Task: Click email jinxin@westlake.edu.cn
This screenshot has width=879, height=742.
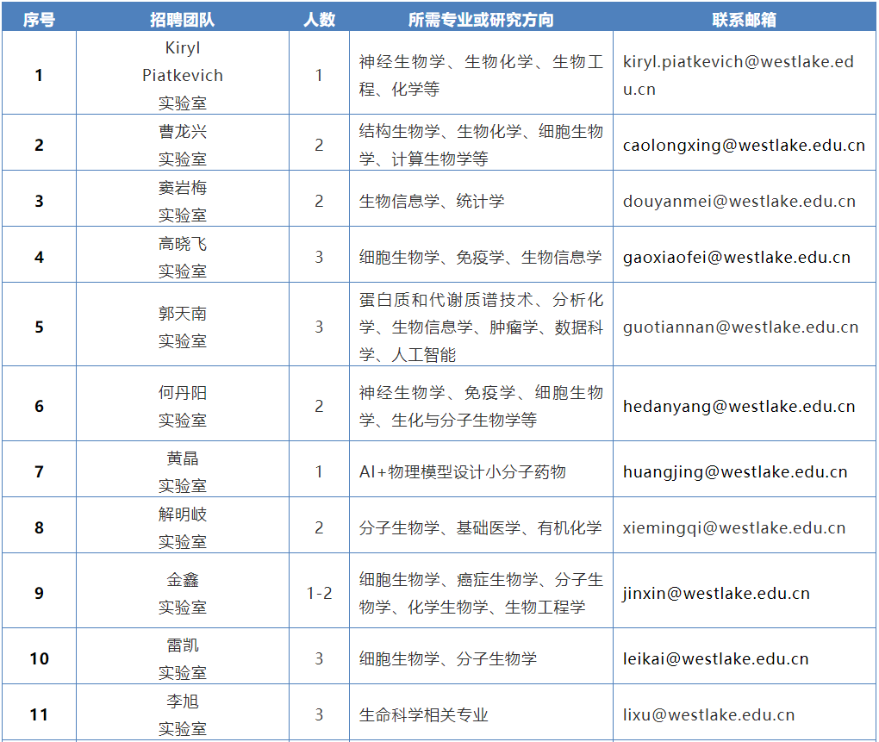Action: pyautogui.click(x=716, y=593)
